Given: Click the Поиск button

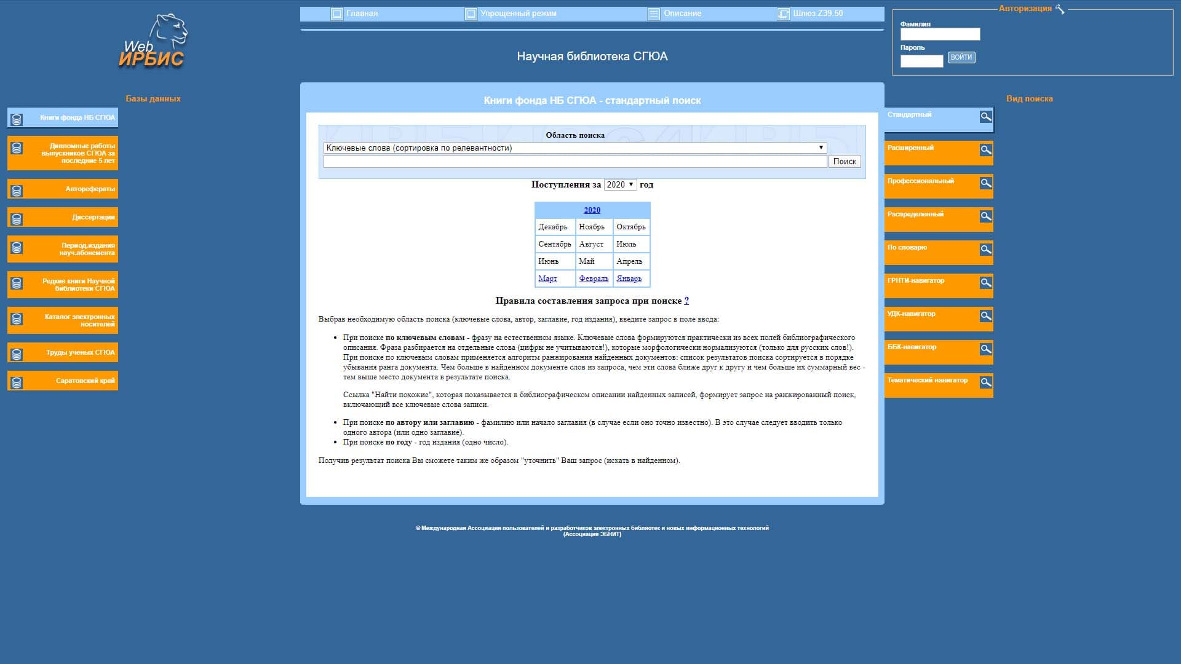Looking at the screenshot, I should coord(845,161).
